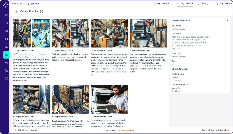The height and width of the screenshot is (134, 233).
Task: Open the Terms of Service link
Action: (209, 130)
